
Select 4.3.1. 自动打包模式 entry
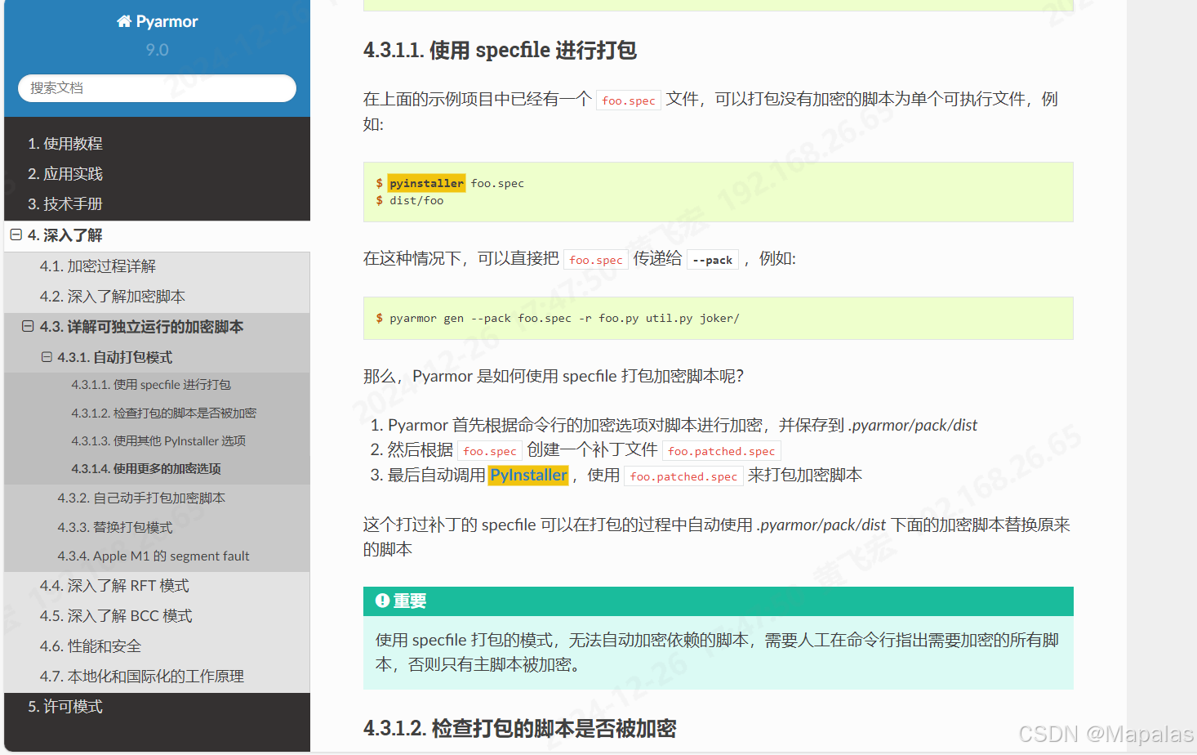pos(114,357)
